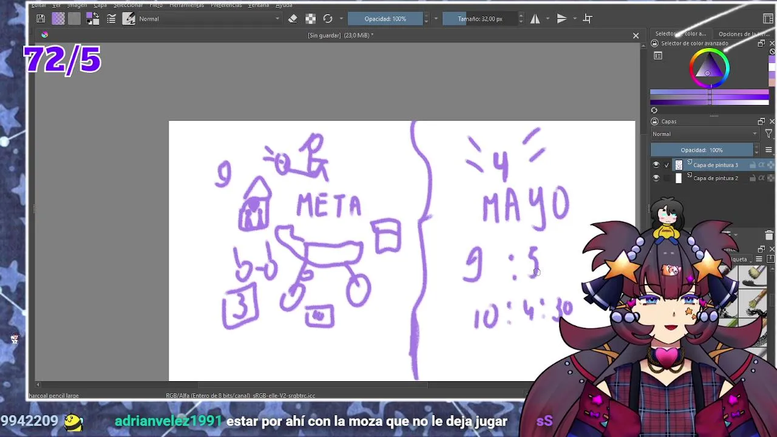
Task: Click the toolbar opacity spinner arrows
Action: point(426,19)
